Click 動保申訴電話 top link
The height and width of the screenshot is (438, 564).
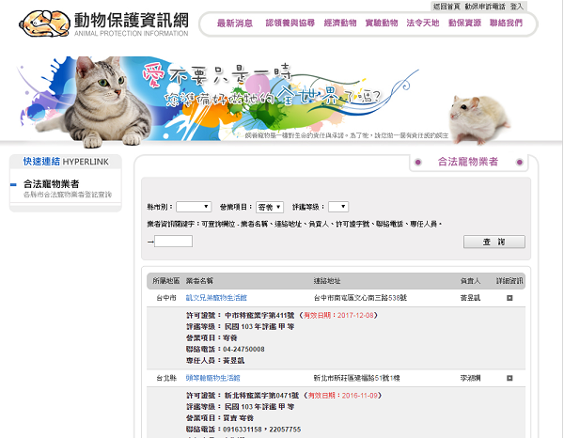(485, 7)
